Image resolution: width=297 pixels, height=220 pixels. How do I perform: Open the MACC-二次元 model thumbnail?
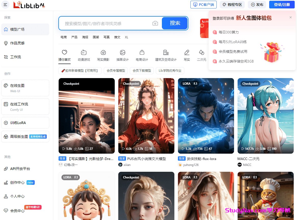click(265, 116)
